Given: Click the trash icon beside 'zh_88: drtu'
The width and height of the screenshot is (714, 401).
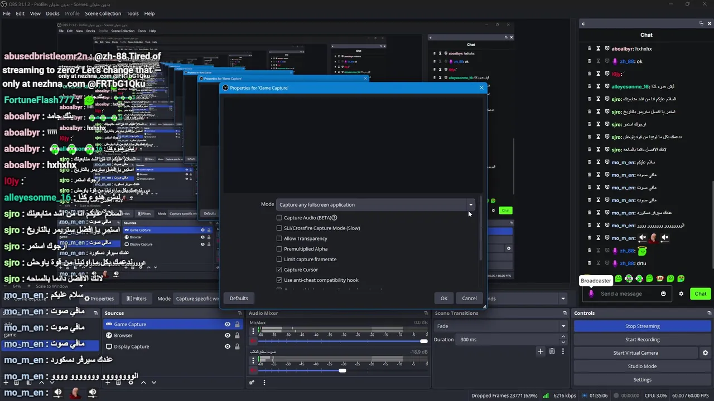Looking at the screenshot, I should click(x=589, y=263).
